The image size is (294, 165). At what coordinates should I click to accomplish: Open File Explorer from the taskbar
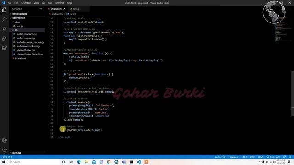pos(86,162)
